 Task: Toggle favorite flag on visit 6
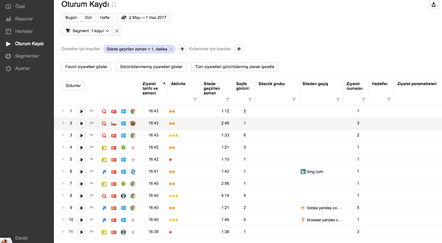91,172
